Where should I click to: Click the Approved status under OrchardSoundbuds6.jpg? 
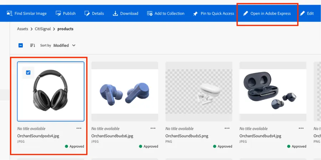point(149,147)
